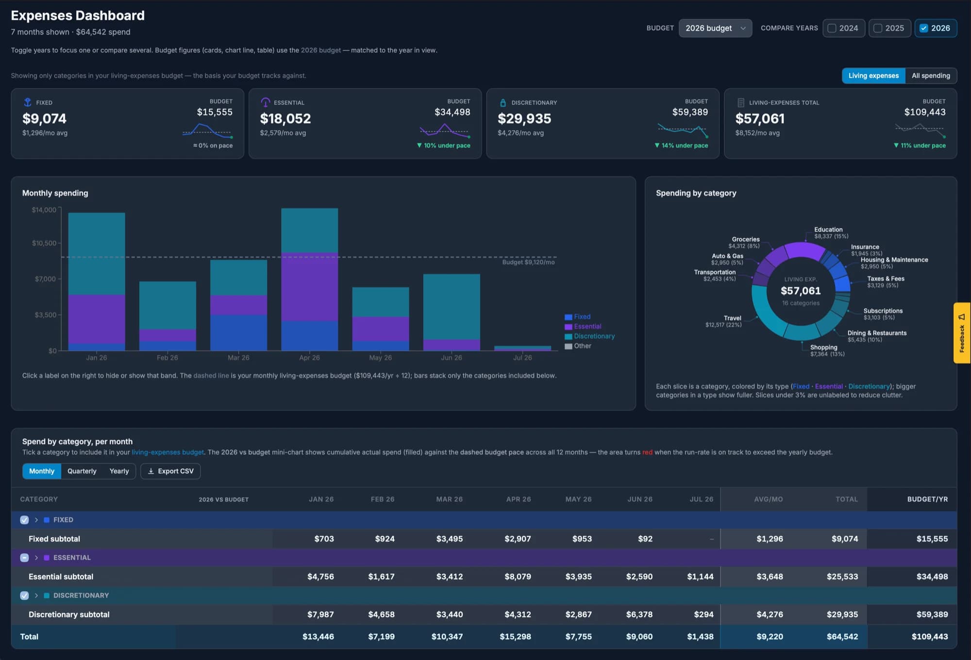Click the Taxes & Fees donut label
The image size is (971, 660).
point(886,282)
